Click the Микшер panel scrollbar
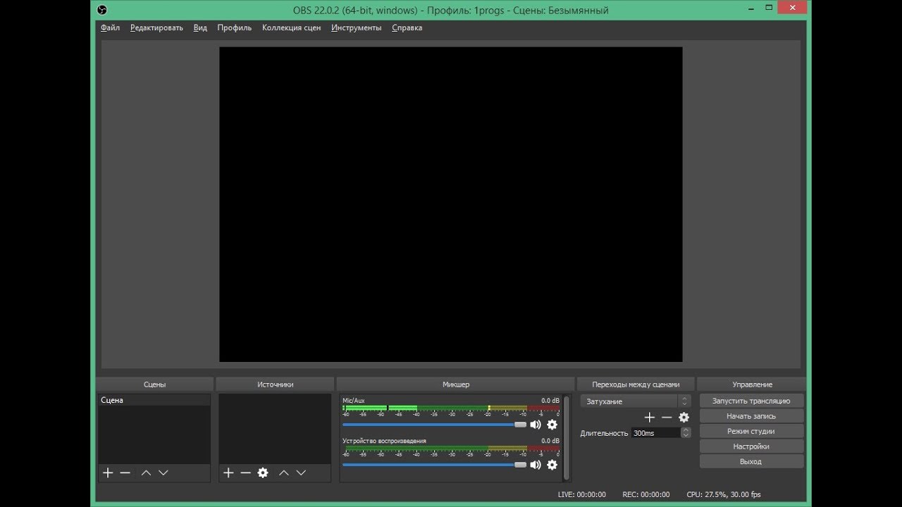 pyautogui.click(x=567, y=437)
